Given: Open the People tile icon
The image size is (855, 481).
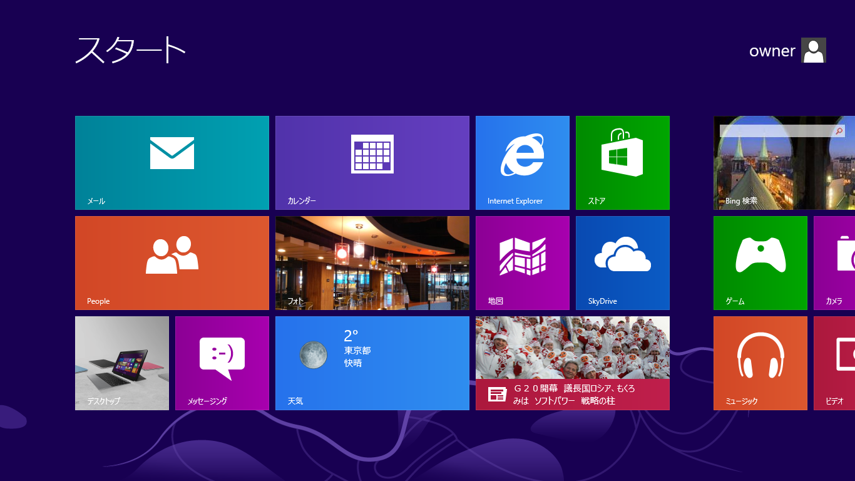Looking at the screenshot, I should 172,255.
